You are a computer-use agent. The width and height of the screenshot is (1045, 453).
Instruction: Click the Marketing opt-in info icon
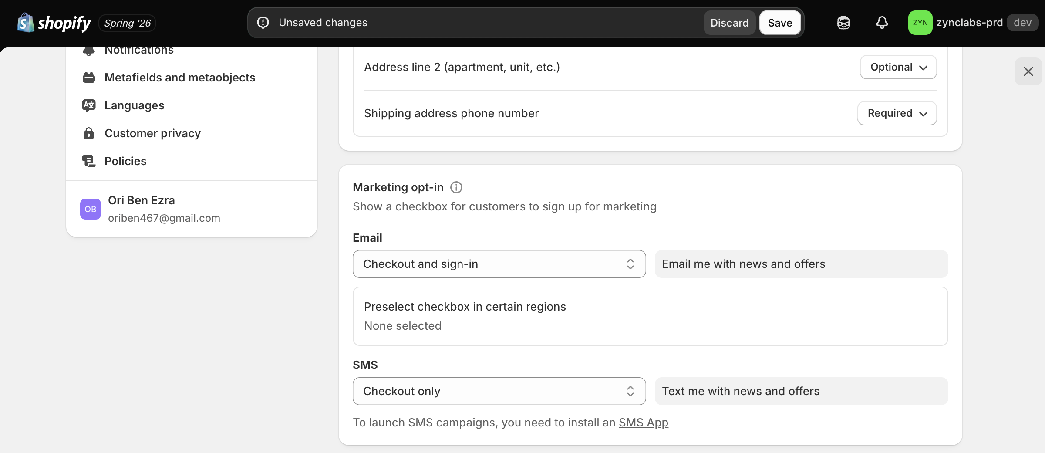(456, 187)
